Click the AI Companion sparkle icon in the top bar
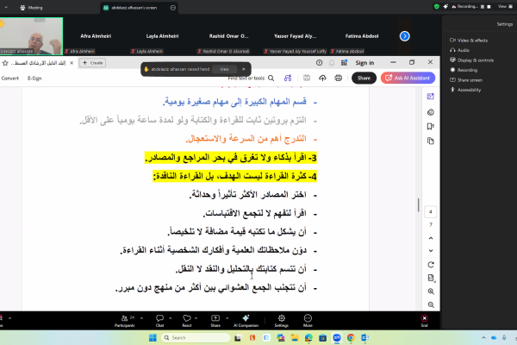Screen dimensions: 517x345 pyautogui.click(x=445, y=6)
